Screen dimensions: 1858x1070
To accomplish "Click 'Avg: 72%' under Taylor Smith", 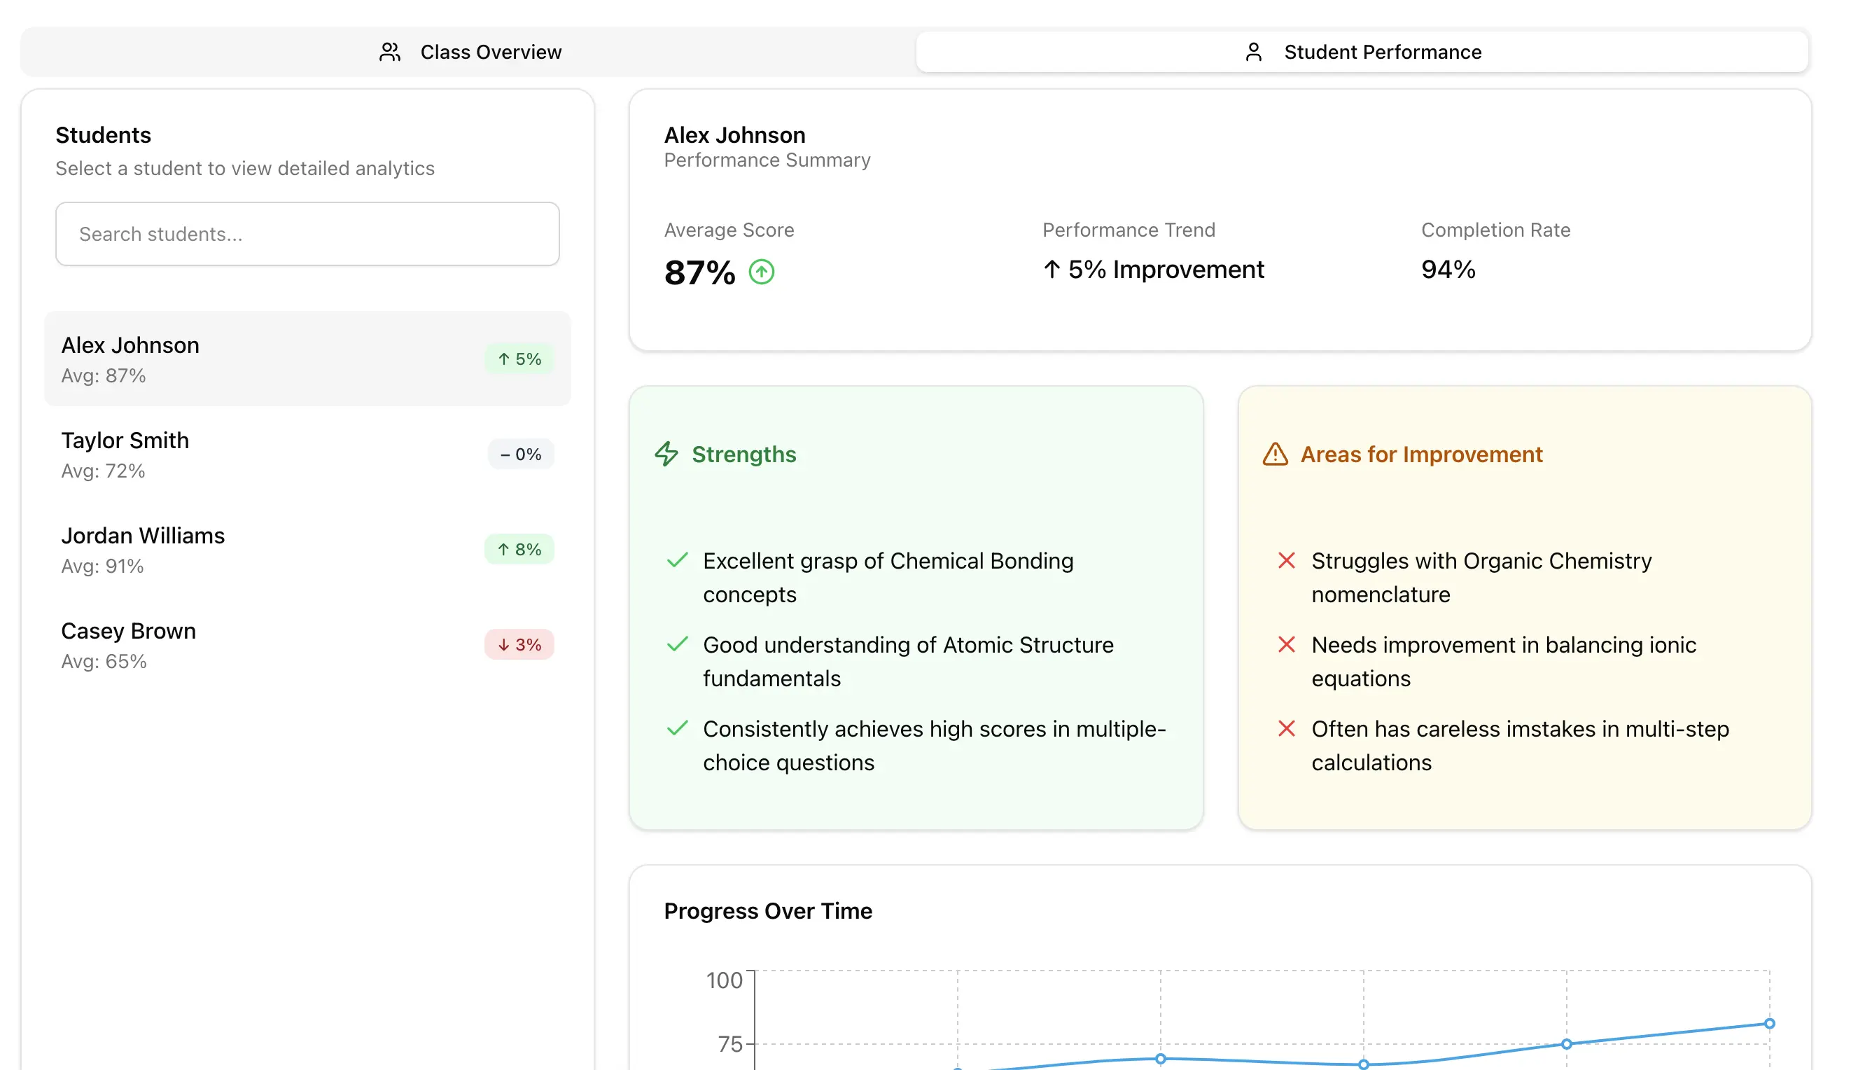I will (103, 471).
